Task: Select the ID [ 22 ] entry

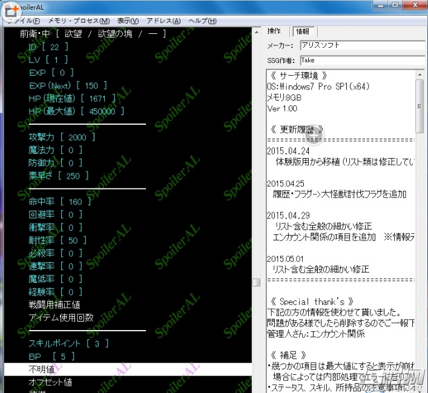Action: (x=48, y=47)
